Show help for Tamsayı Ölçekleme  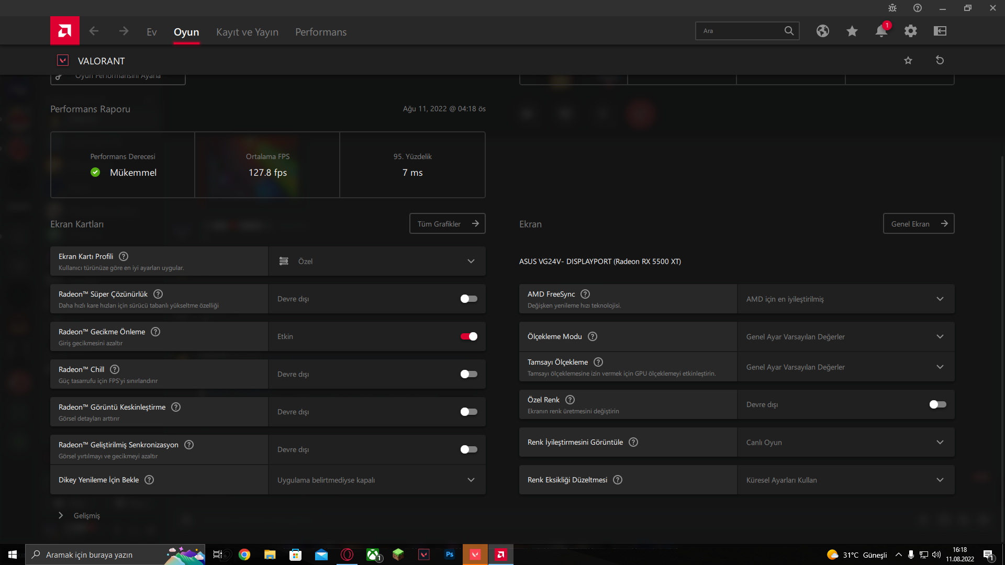[x=598, y=362]
